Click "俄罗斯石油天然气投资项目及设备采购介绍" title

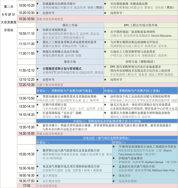coord(71,150)
